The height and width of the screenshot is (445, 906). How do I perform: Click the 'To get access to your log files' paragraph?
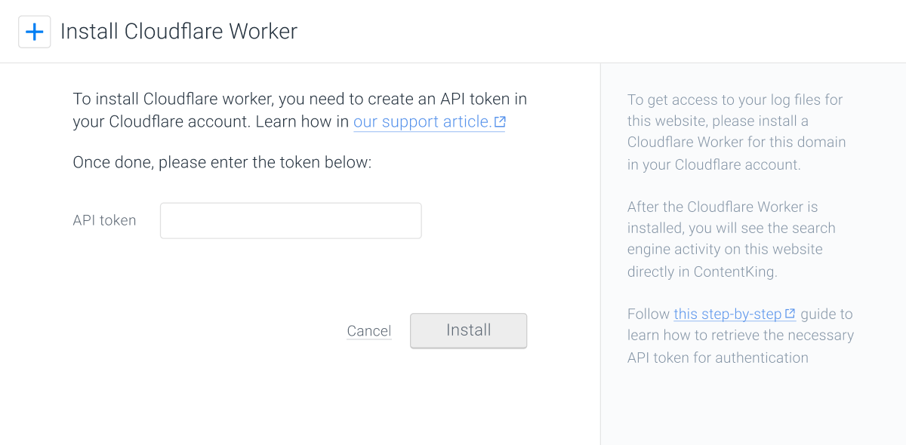(736, 132)
